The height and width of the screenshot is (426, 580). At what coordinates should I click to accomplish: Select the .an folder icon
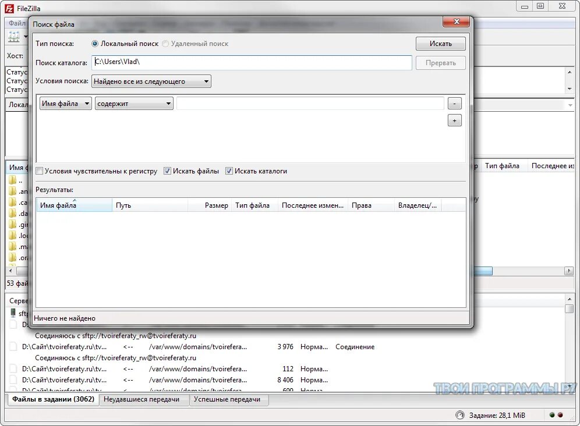tap(13, 191)
